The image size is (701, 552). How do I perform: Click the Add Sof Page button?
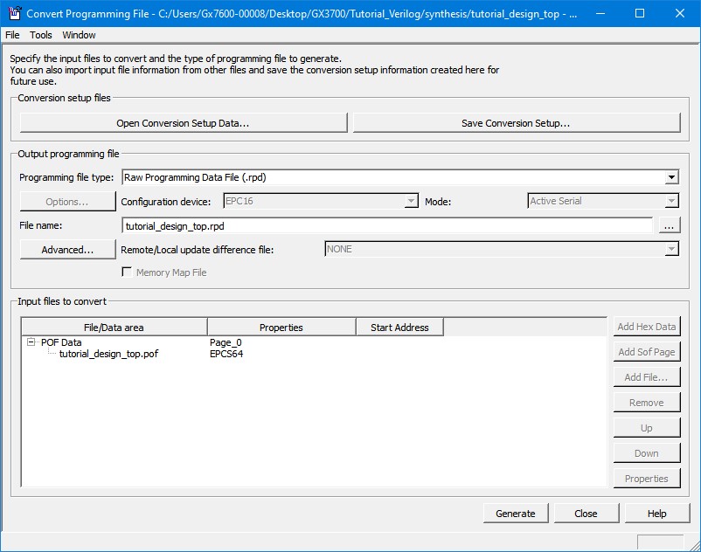coord(646,351)
